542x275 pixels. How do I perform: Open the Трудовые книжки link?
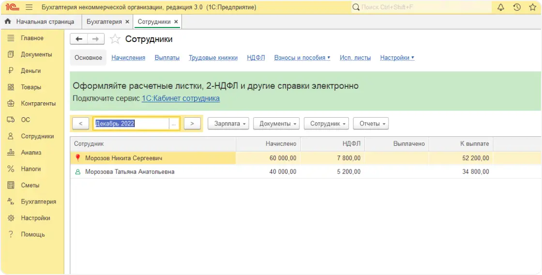(x=213, y=58)
